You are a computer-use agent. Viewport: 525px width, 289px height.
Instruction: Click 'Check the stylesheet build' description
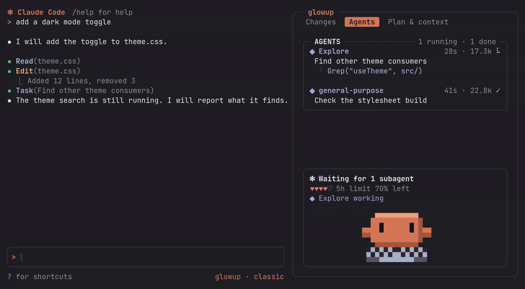click(x=370, y=101)
